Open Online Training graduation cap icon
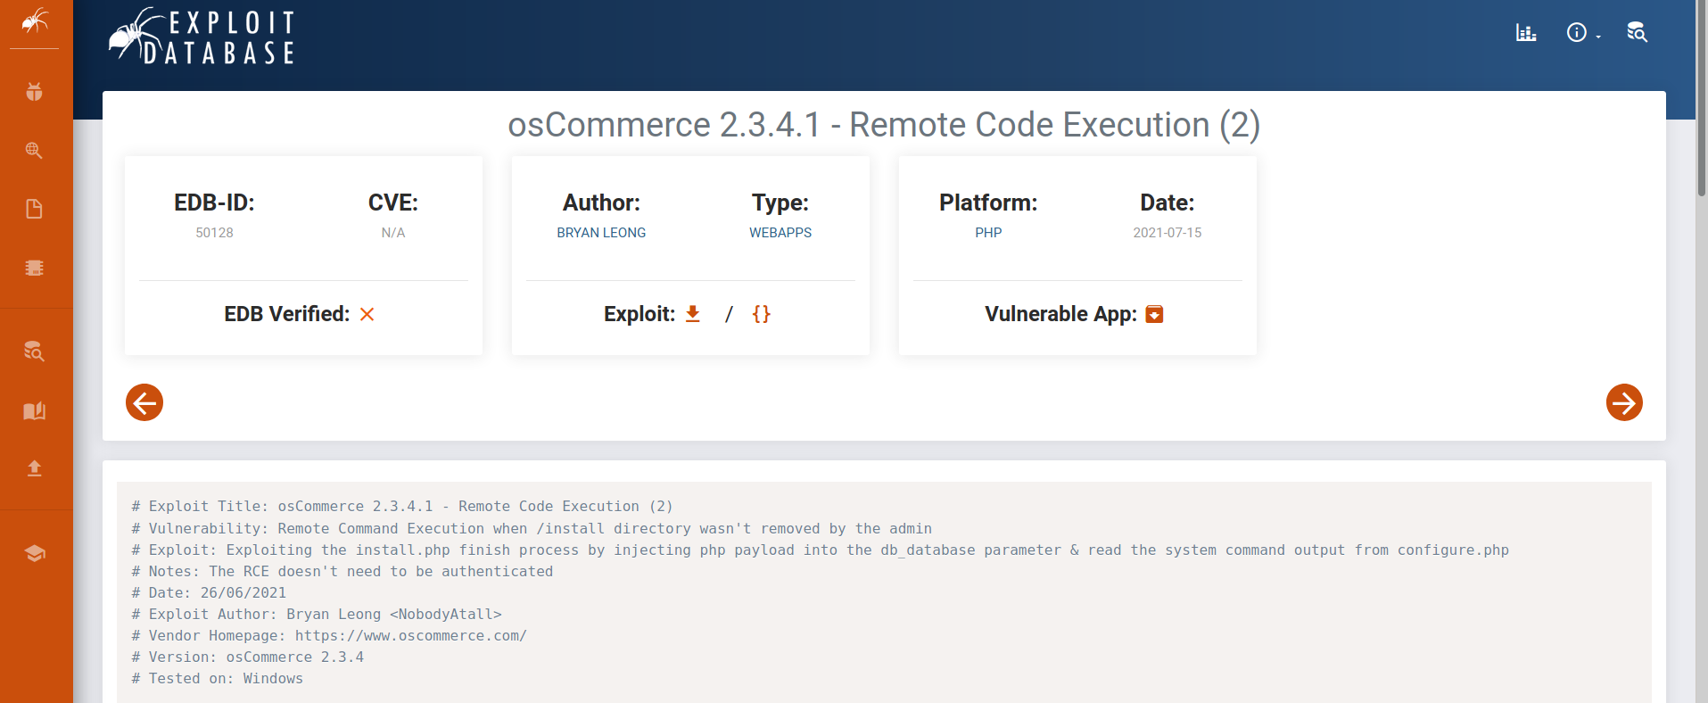The image size is (1708, 703). point(35,553)
